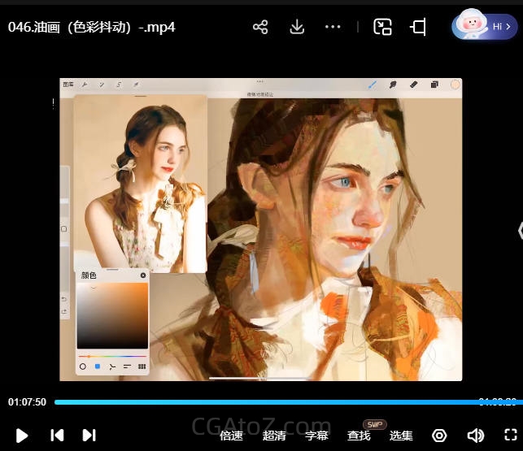The height and width of the screenshot is (451, 523).
Task: Open the Hi assistant button
Action: [485, 26]
